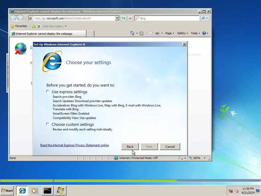Click the grayed Next button

pos(149,147)
